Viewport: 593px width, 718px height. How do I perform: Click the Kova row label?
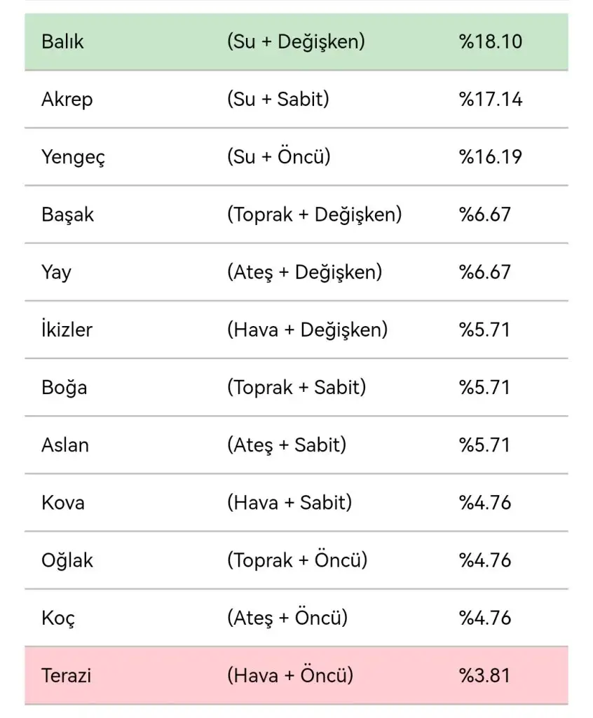(x=63, y=503)
